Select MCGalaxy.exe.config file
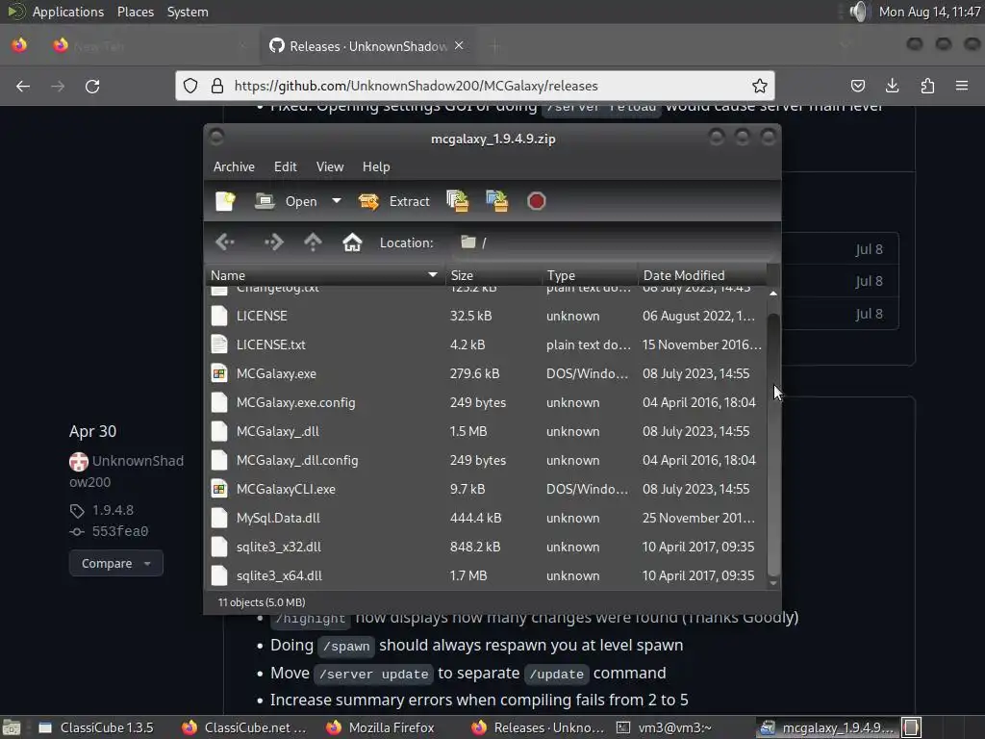This screenshot has width=985, height=739. pyautogui.click(x=486, y=402)
